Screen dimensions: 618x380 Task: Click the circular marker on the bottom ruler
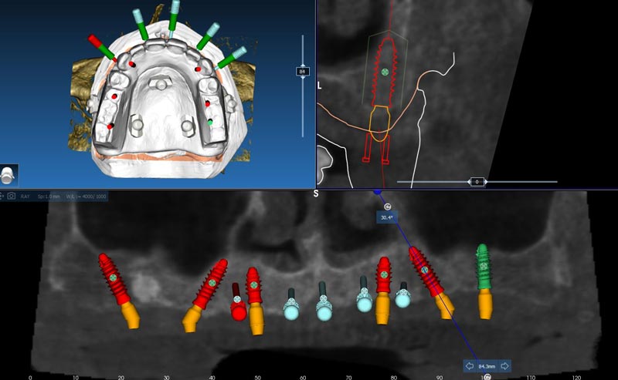487,377
